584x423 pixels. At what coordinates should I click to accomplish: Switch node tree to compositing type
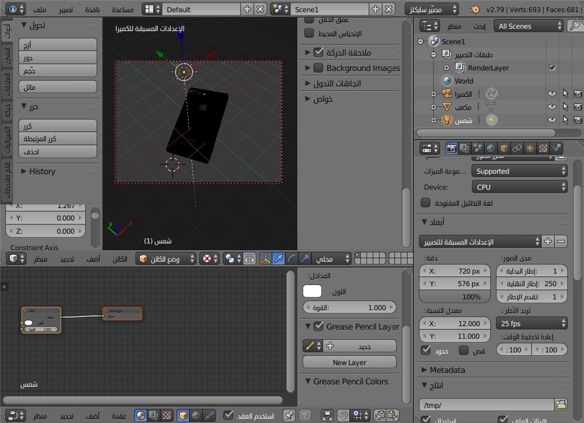(x=154, y=415)
